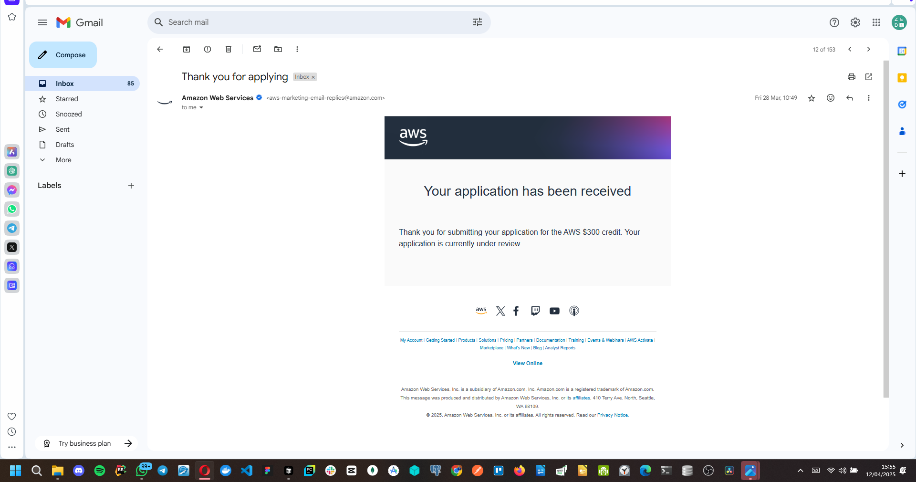The image size is (916, 482).
Task: Open the Sent folder
Action: [62, 129]
